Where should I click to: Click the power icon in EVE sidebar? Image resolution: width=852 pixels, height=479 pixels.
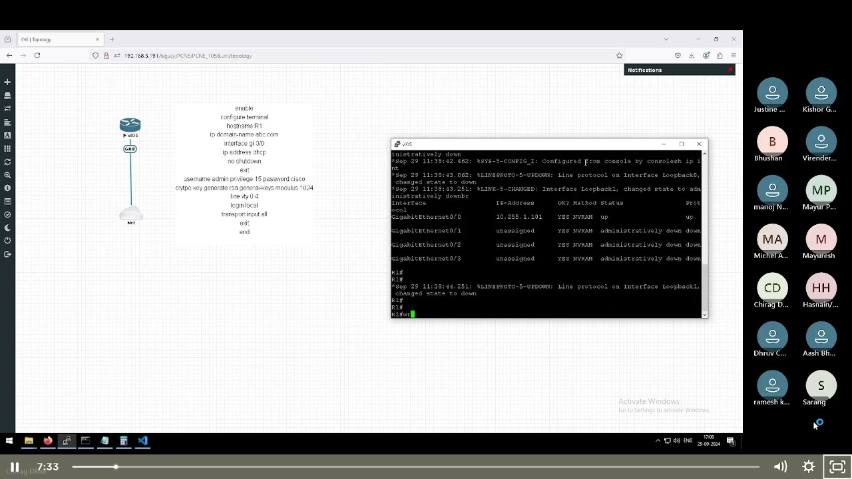[7, 241]
